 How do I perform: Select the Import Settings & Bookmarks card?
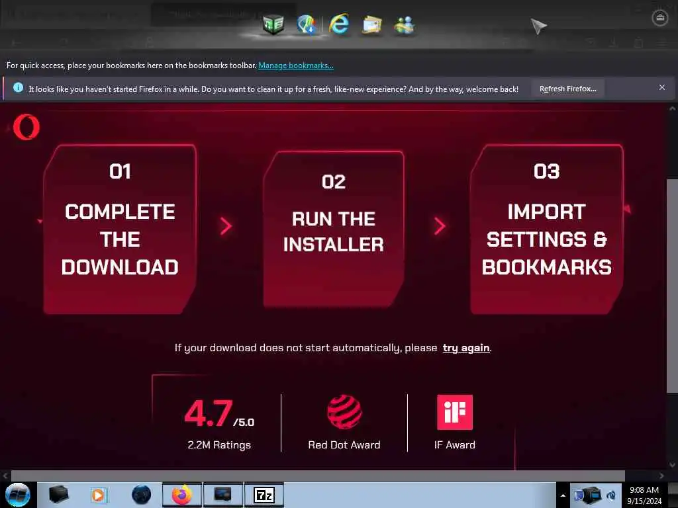(x=546, y=229)
